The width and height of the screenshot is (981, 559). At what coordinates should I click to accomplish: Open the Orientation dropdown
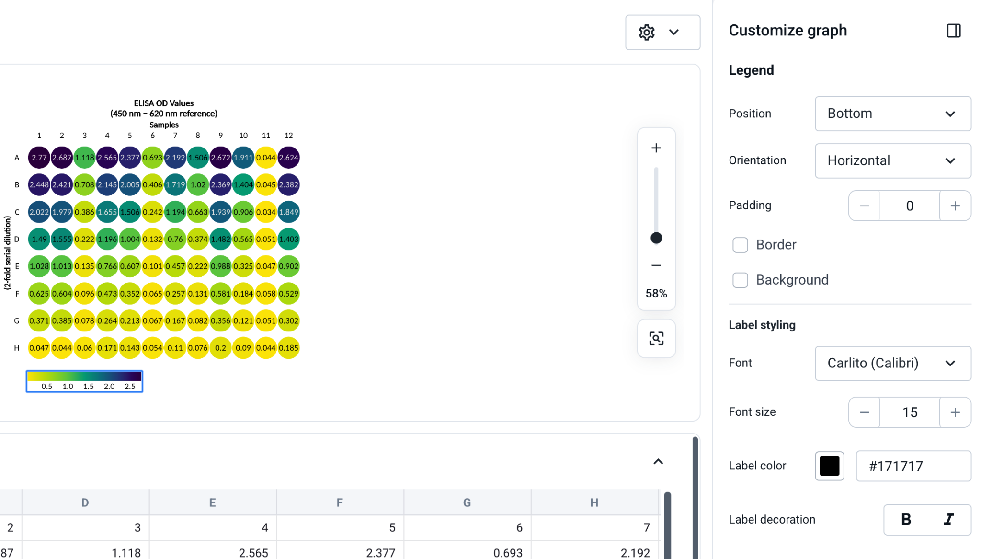pos(893,161)
